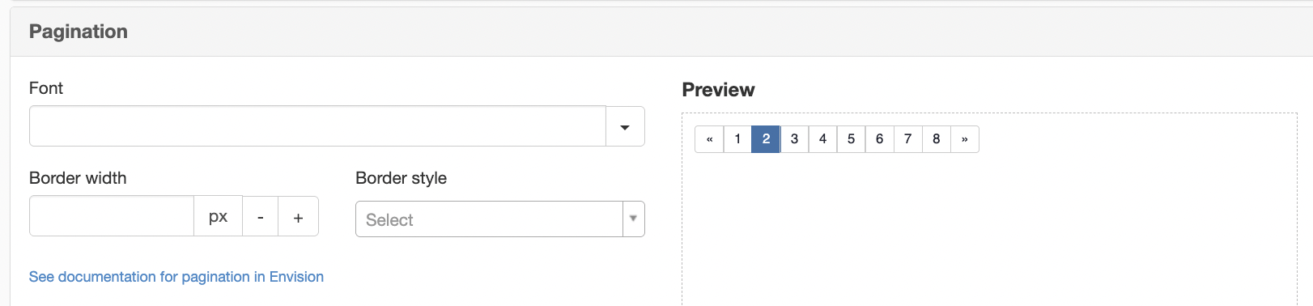Go to next page with » arrow

[965, 139]
